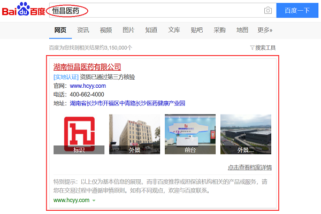Image resolution: width=321 pixels, height=214 pixels.
Task: Open the 外景二 aerial photo thumbnail
Action: click(246, 134)
